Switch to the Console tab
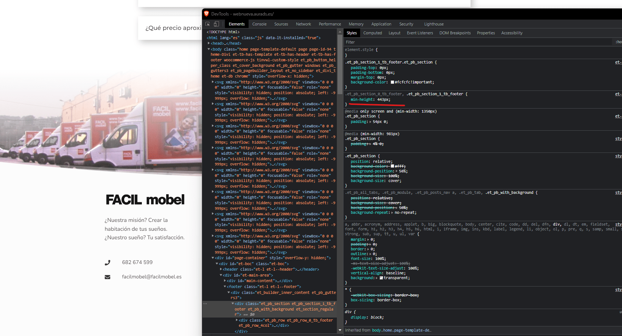Viewport: 622px width, 336px height. pyautogui.click(x=259, y=24)
